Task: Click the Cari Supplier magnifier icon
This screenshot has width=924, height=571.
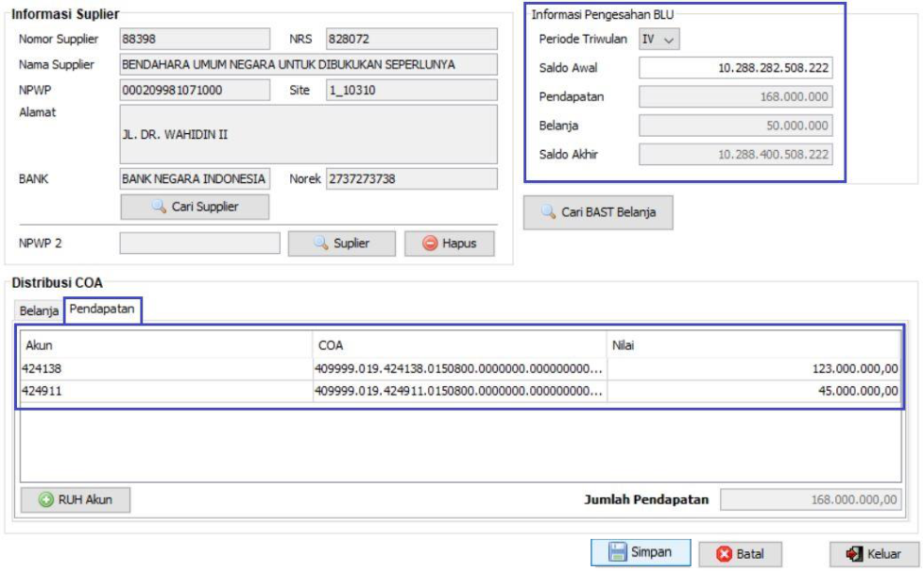Action: pyautogui.click(x=160, y=207)
